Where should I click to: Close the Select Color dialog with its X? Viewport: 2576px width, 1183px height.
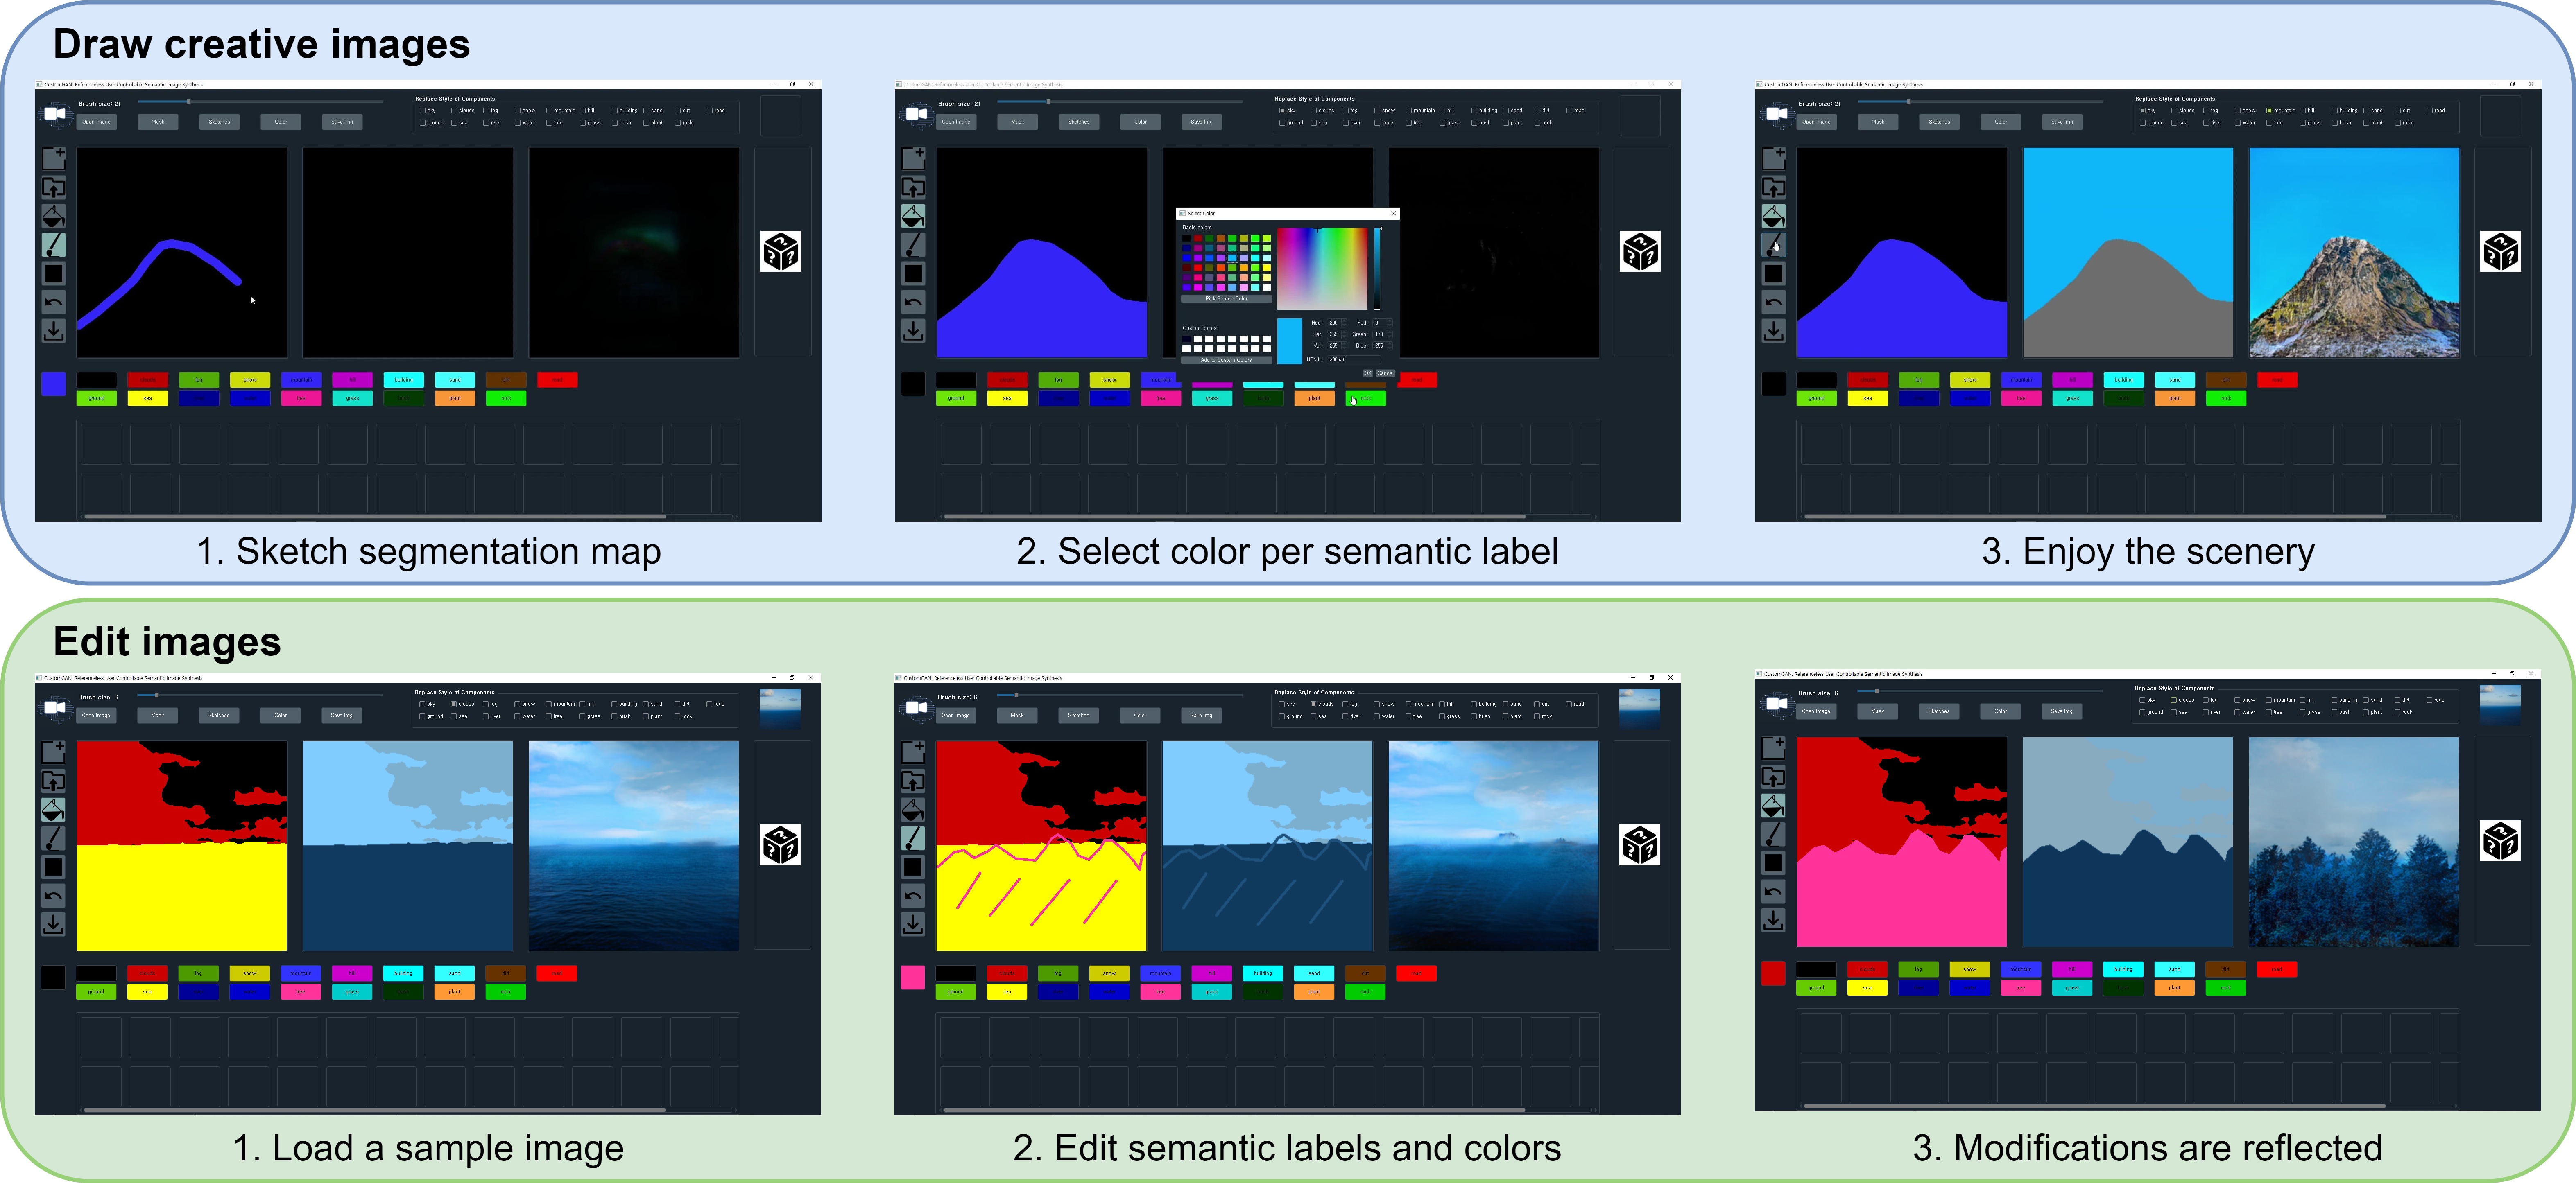[x=1394, y=214]
